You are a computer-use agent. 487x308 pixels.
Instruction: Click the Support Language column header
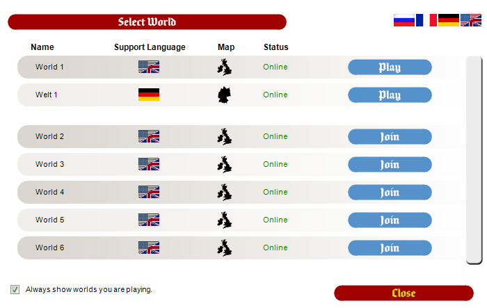coord(150,47)
